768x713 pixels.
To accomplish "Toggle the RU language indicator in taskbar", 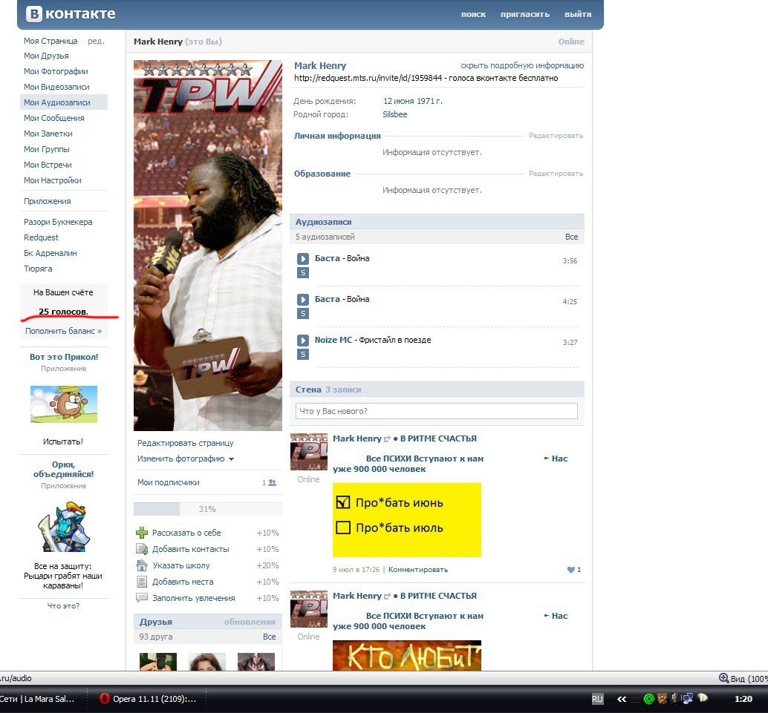I will coord(597,699).
